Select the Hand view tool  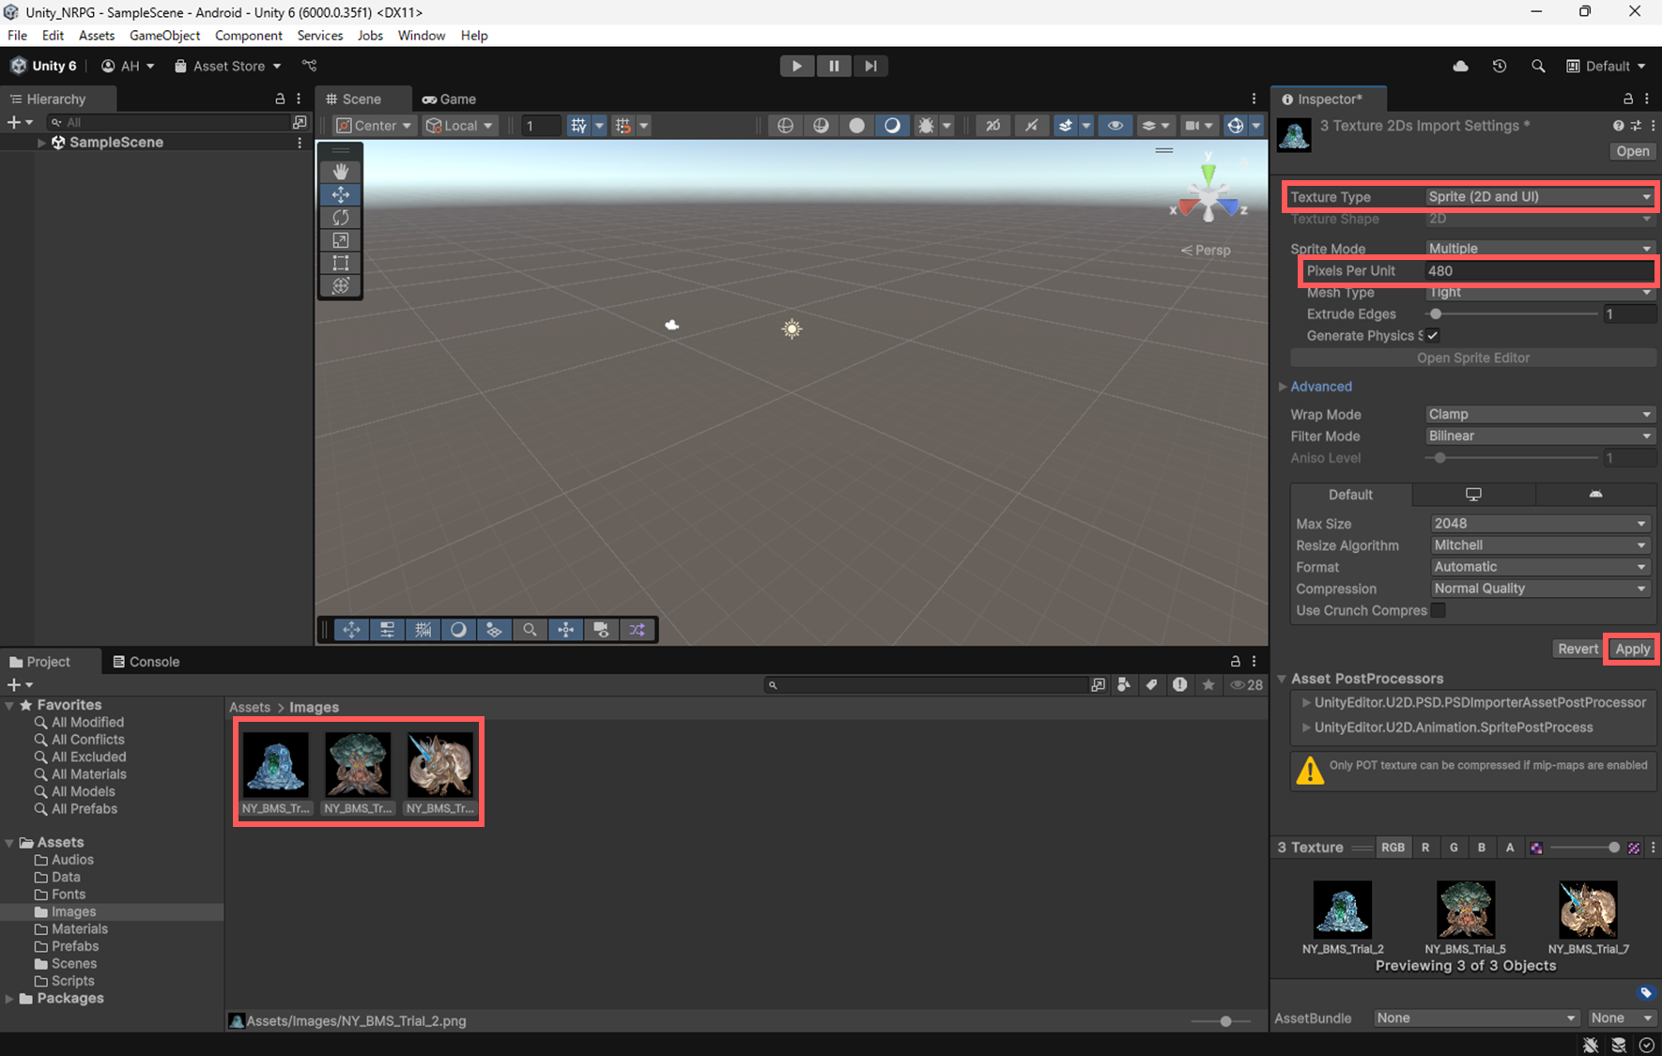(340, 171)
